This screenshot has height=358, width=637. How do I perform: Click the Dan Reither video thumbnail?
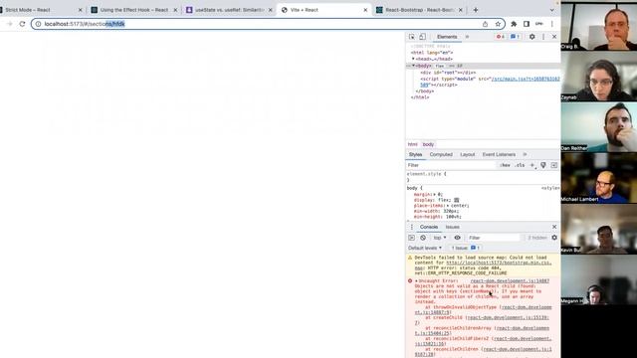599,127
